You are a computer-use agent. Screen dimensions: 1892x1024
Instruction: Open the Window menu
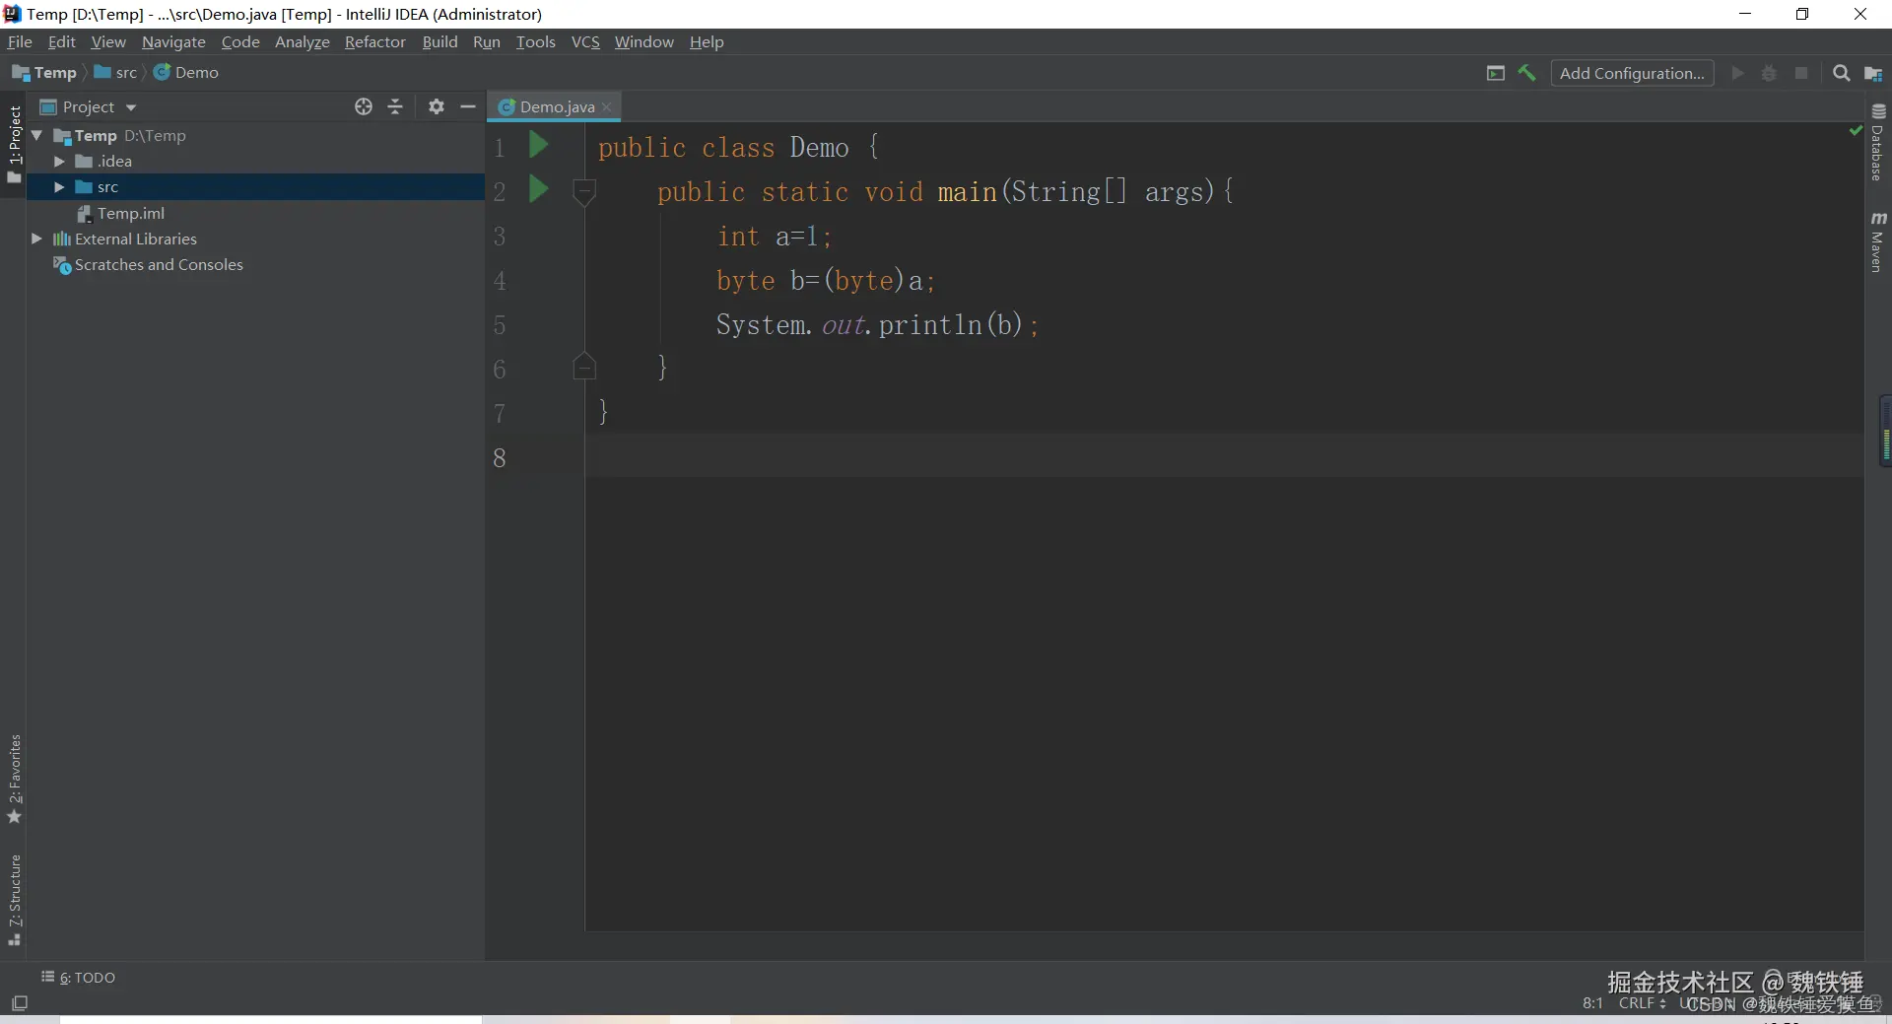(644, 41)
